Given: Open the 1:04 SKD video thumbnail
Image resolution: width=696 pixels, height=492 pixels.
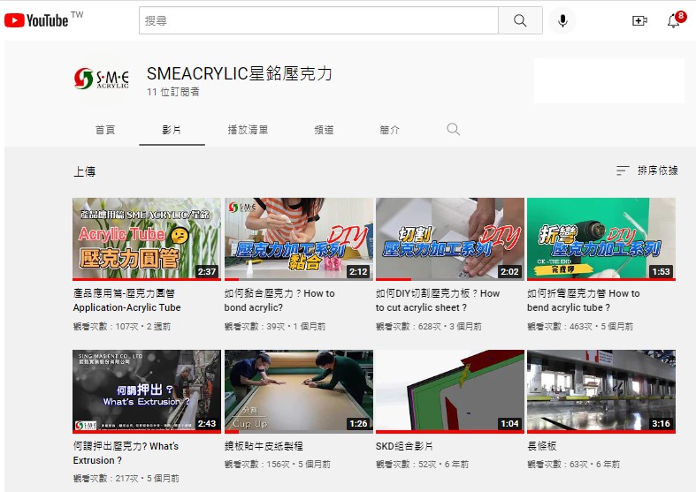Looking at the screenshot, I should (450, 391).
